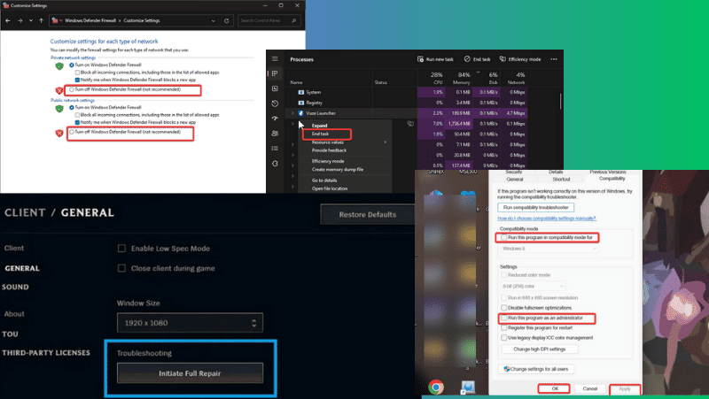Open Services icon in Task Manager sidebar
Viewport: 709px width, 399px height.
pyautogui.click(x=275, y=164)
